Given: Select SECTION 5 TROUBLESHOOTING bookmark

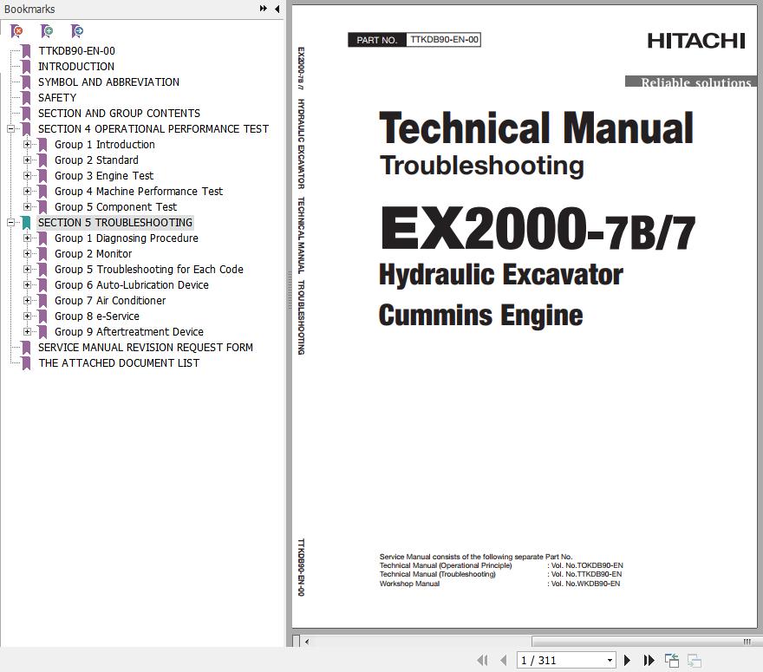Looking at the screenshot, I should (x=115, y=222).
